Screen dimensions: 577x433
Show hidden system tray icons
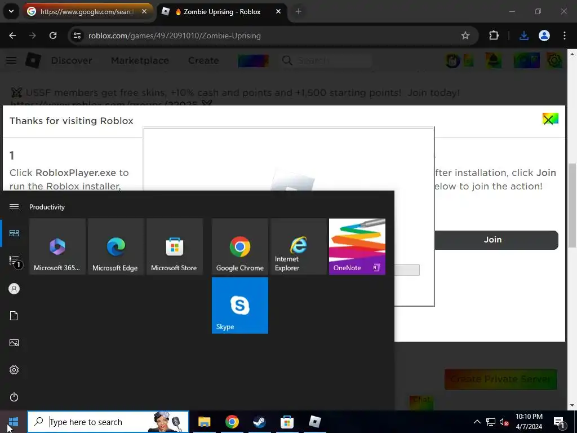coord(477,422)
